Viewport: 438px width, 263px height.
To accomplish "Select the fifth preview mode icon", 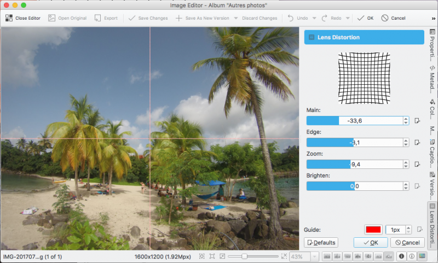I will 368,256.
